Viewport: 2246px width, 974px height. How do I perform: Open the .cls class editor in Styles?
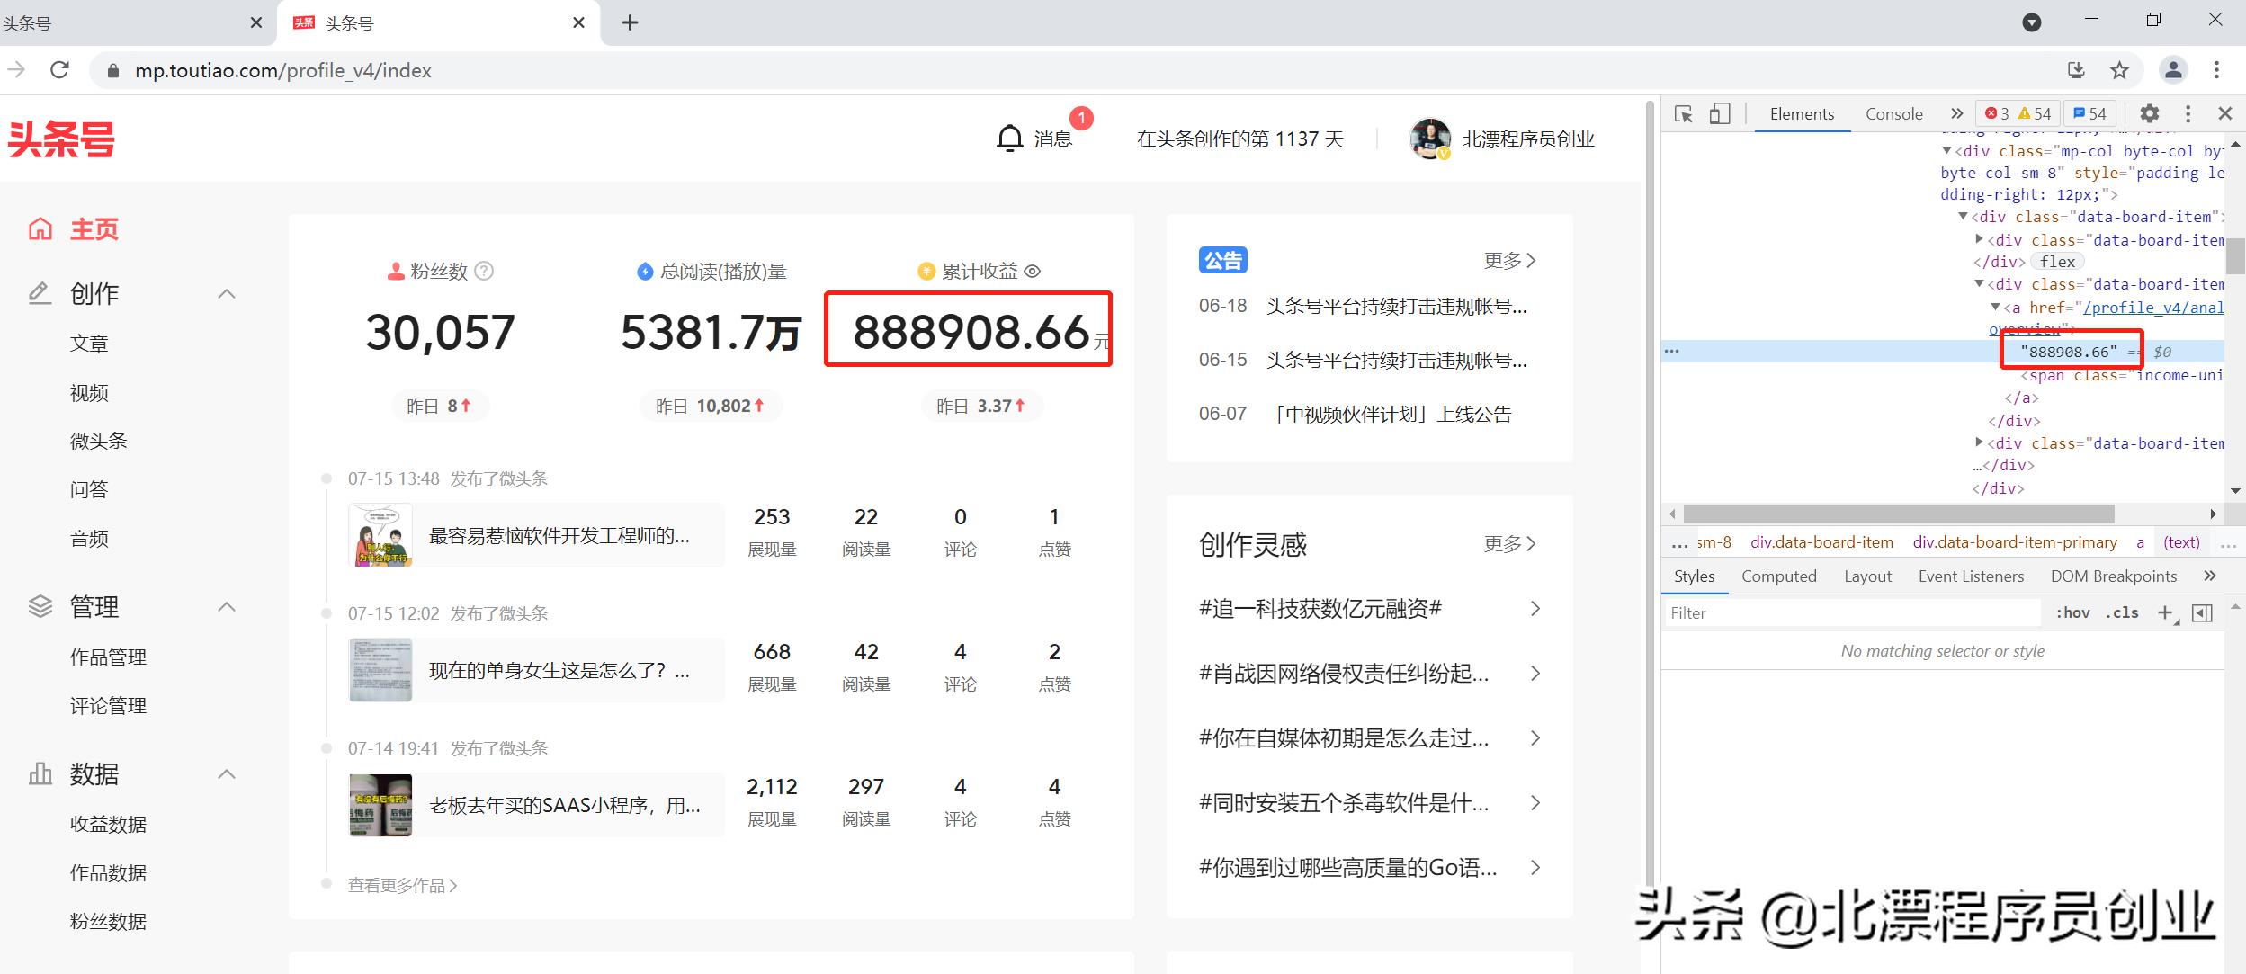(x=2123, y=612)
